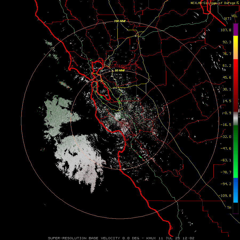Click the green segment of the color bar
Viewport: 240px width, 240px height.
point(235,151)
